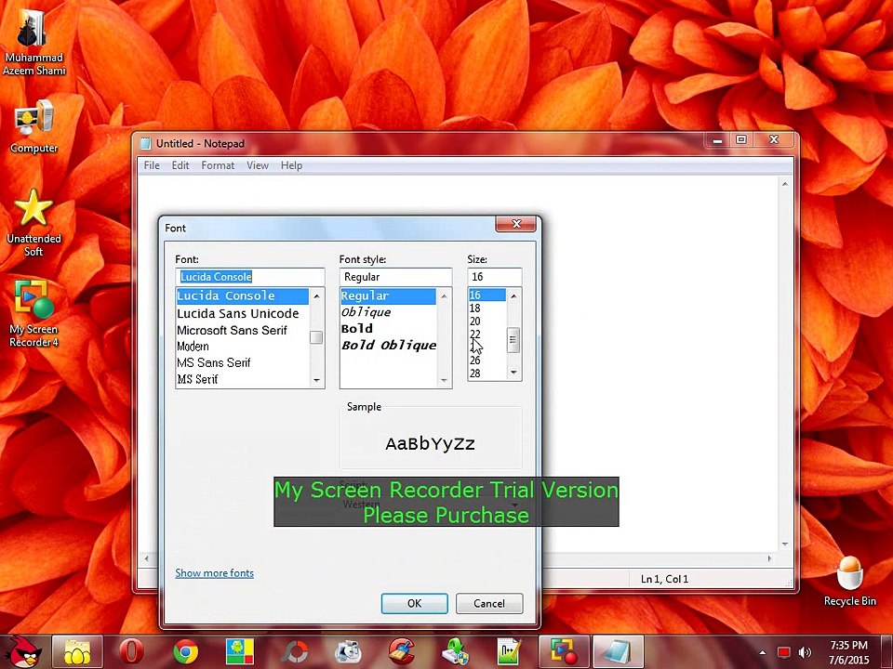Select Bold Oblique in the Font style list

(x=389, y=346)
